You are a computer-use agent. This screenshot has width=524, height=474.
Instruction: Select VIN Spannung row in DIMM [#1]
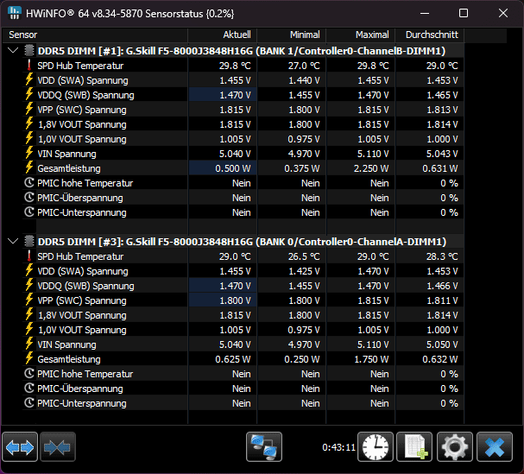point(243,154)
